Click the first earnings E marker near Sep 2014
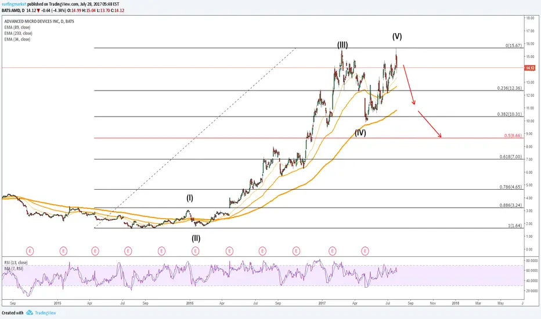Screen dimensions: 541x319 click(30, 251)
